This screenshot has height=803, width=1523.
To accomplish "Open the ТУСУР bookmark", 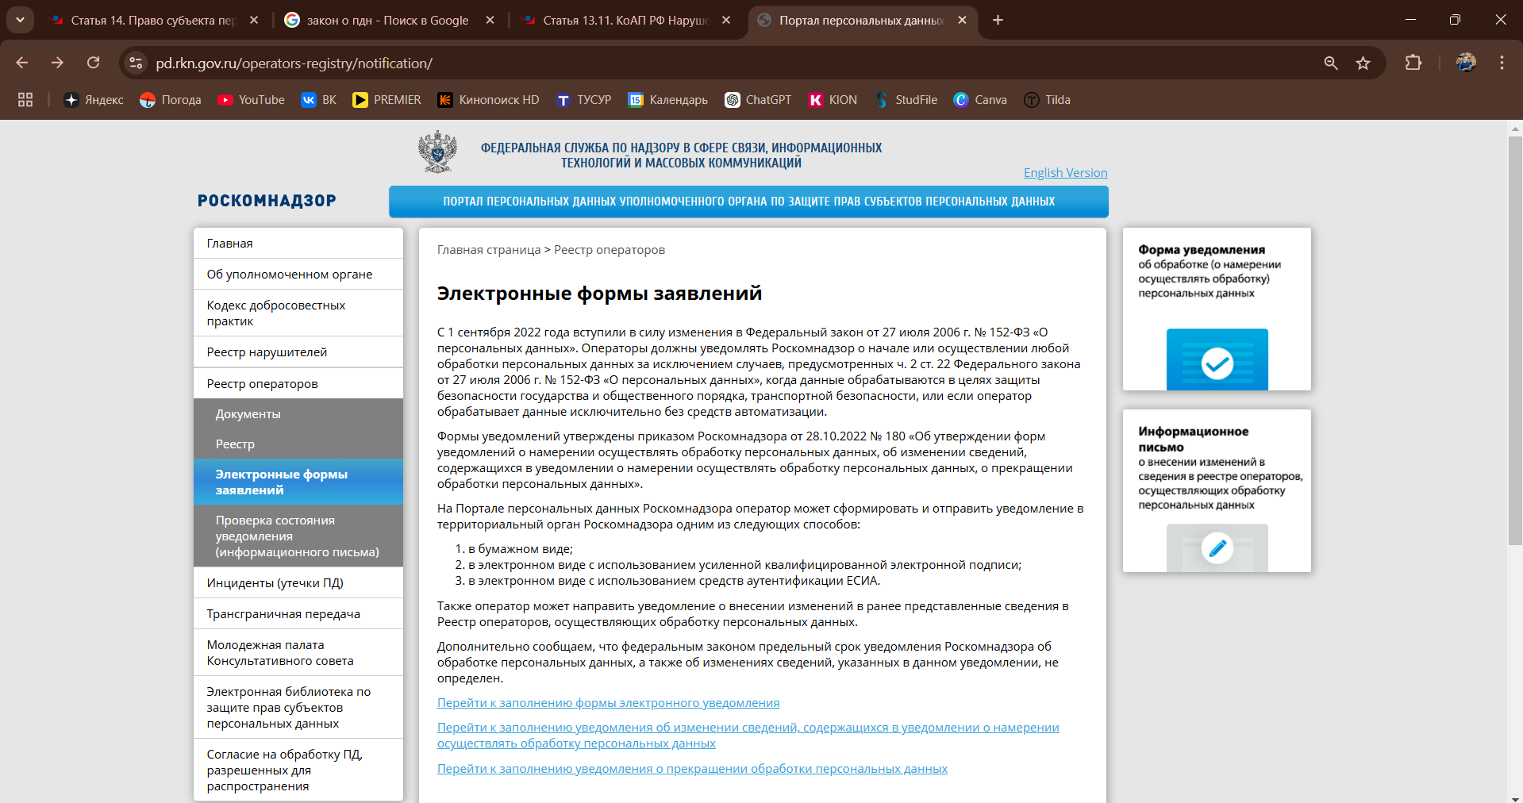I will click(583, 100).
